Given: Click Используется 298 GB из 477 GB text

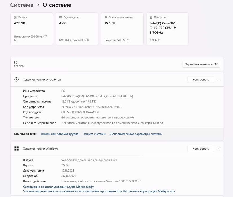Looking at the screenshot, I should point(30,38).
